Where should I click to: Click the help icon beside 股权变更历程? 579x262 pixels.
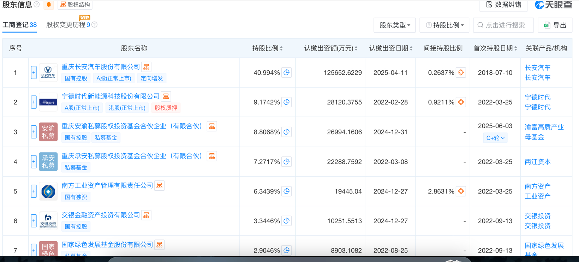(94, 25)
